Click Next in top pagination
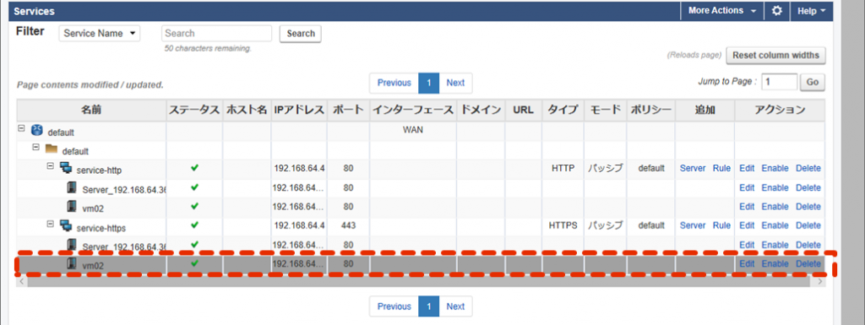The width and height of the screenshot is (865, 325). (x=455, y=83)
